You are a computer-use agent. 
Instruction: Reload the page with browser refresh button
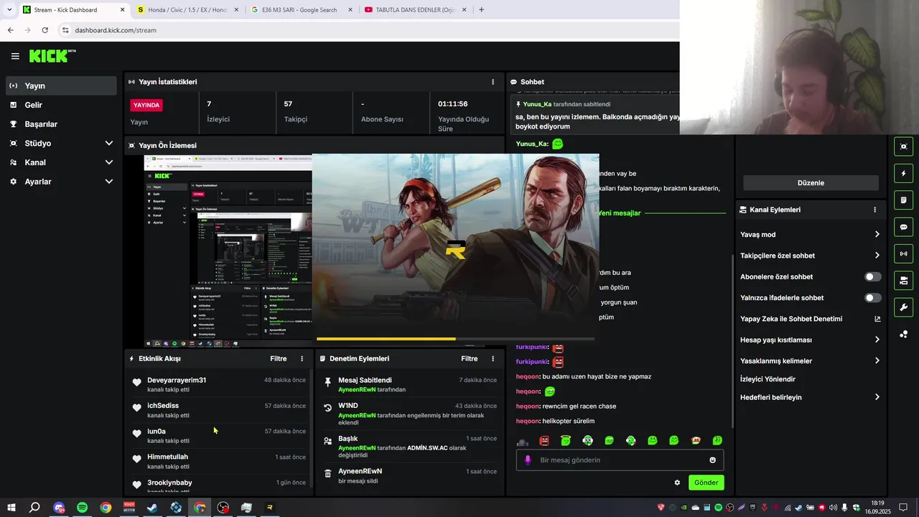point(45,30)
